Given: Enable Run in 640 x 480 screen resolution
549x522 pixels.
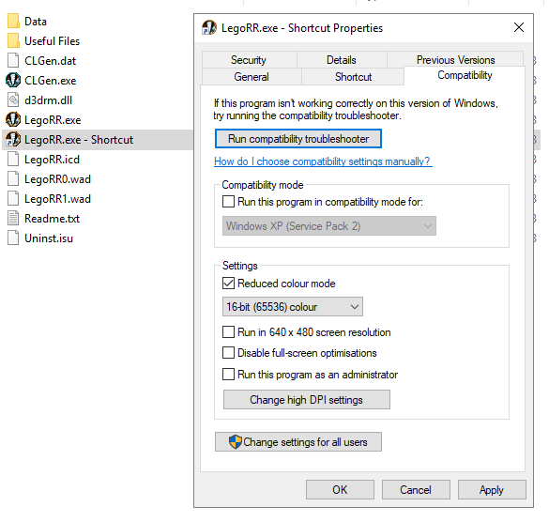Looking at the screenshot, I should coord(228,331).
